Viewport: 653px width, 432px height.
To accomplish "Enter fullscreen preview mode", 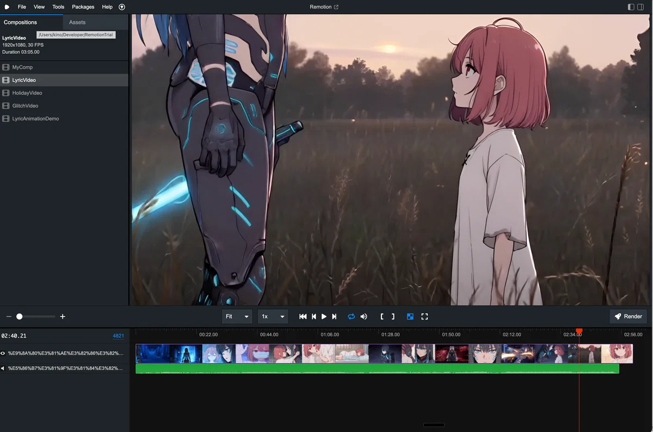I will (425, 317).
